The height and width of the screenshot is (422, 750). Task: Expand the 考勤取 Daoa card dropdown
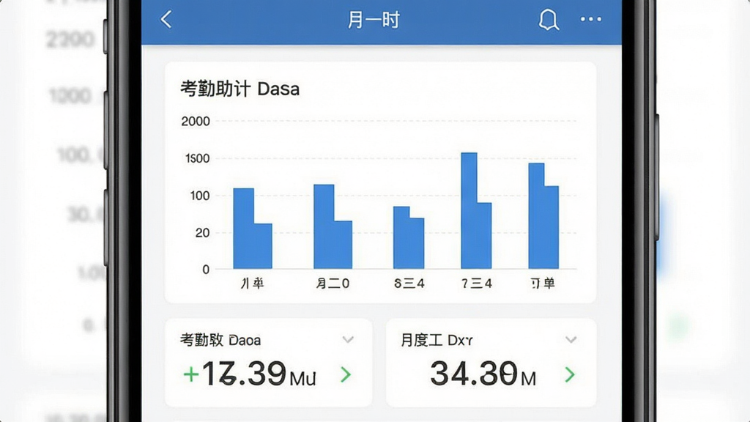(348, 340)
